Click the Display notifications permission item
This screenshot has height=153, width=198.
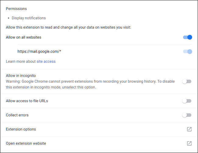tap(29, 18)
